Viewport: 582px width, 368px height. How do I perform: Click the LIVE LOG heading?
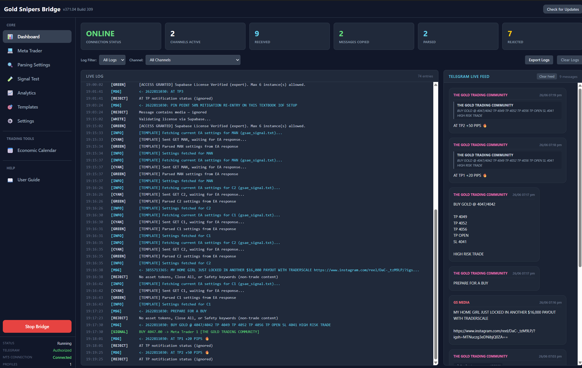(x=95, y=76)
